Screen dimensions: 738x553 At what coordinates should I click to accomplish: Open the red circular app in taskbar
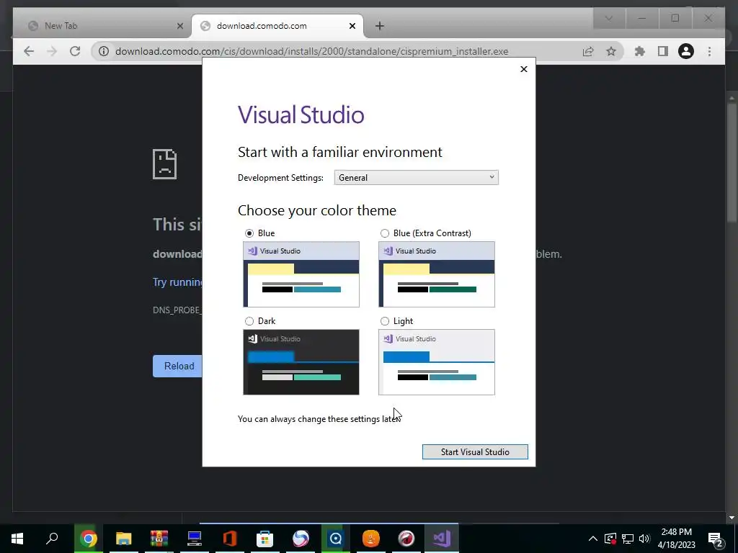pyautogui.click(x=406, y=539)
